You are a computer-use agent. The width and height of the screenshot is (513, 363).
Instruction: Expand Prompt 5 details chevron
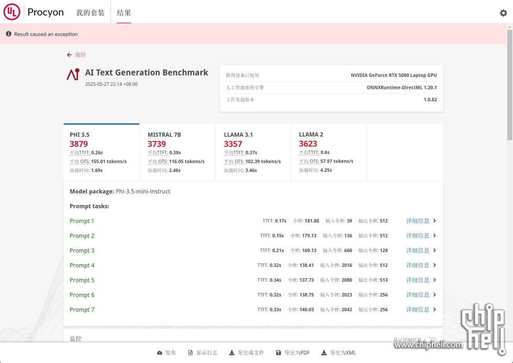(434, 280)
